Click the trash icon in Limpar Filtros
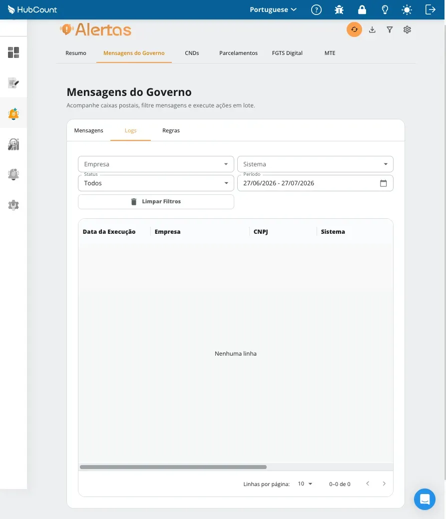 tap(134, 202)
